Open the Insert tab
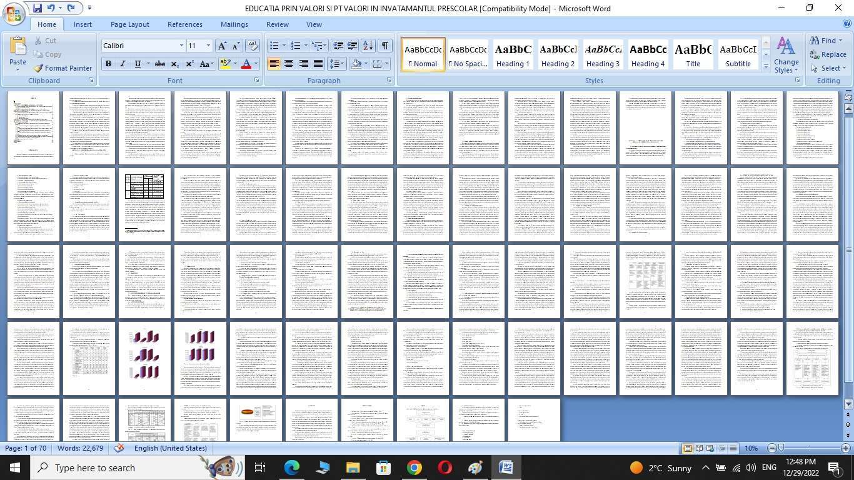This screenshot has width=854, height=480. pos(83,24)
